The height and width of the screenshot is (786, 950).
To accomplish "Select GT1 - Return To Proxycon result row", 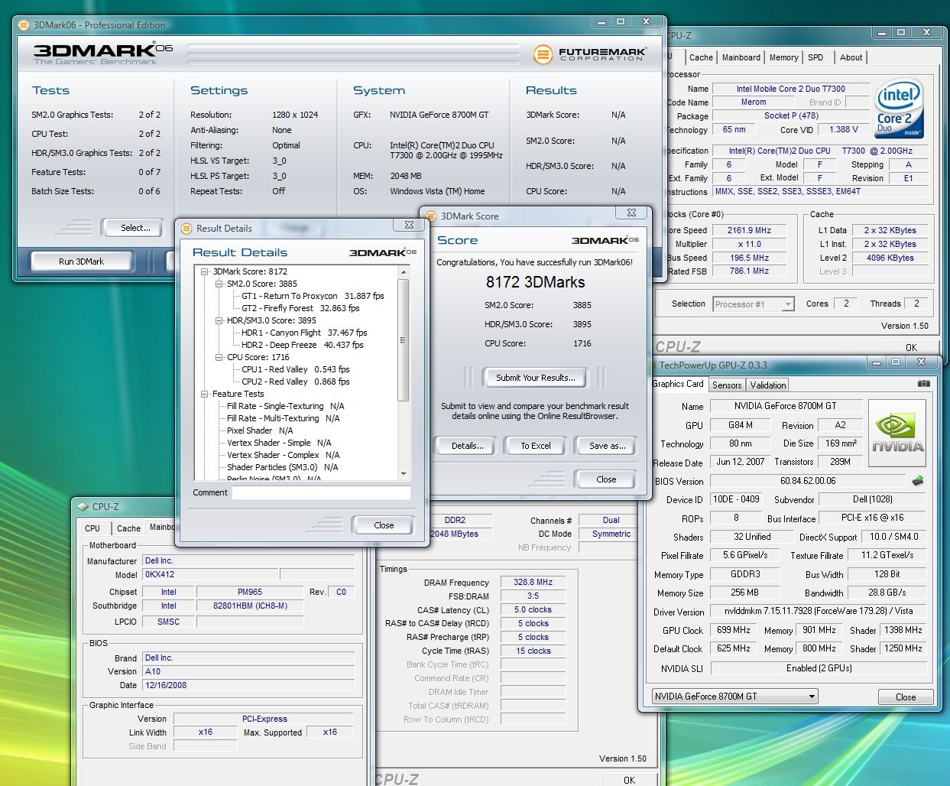I will [x=313, y=296].
